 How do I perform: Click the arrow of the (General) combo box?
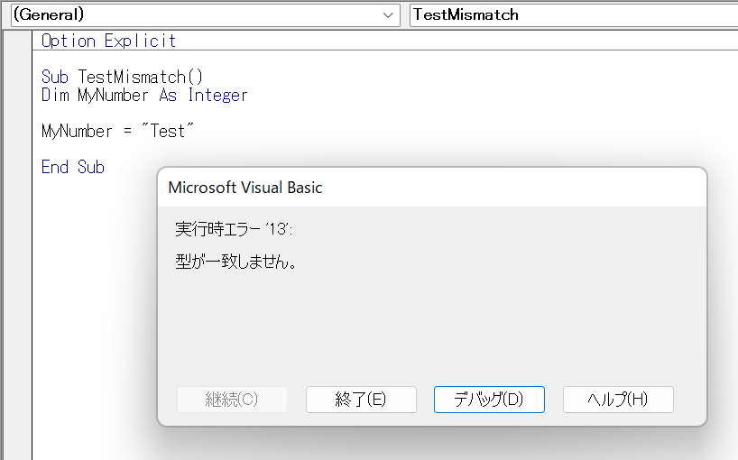(x=390, y=14)
